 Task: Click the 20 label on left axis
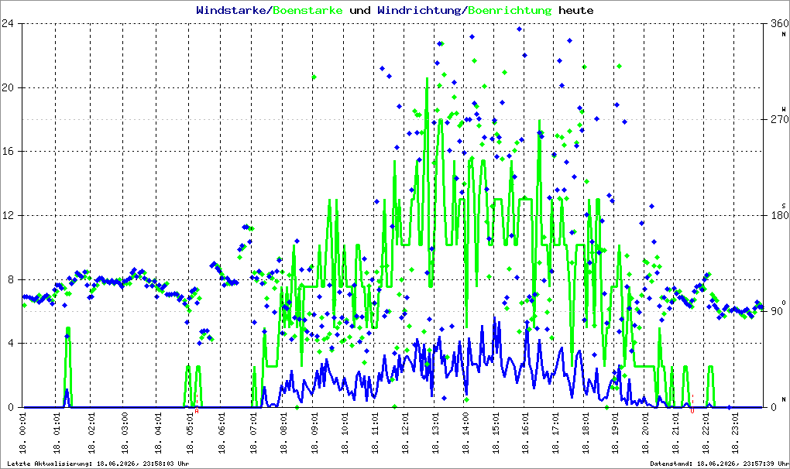tap(8, 87)
